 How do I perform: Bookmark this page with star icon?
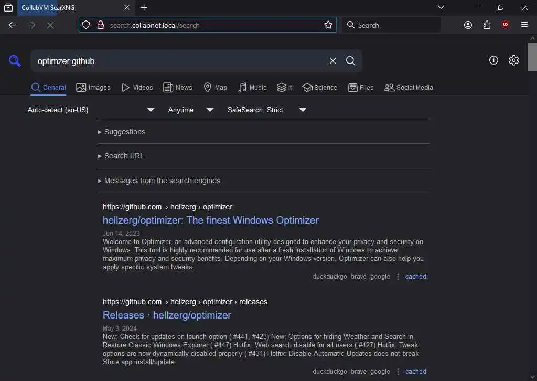[328, 25]
